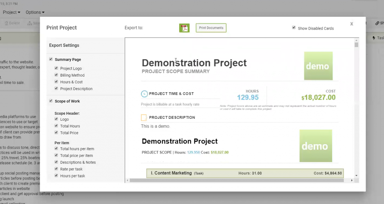The width and height of the screenshot is (384, 204).
Task: Click the PROJECT SCOPE SUMMARY subtitle
Action: point(175,71)
